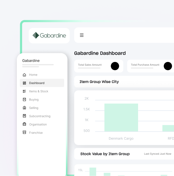Select the Home menu item
This screenshot has height=176, width=174.
[42, 75]
